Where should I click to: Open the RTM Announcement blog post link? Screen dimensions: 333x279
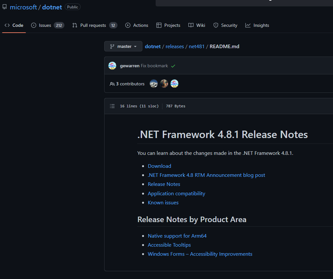[206, 175]
